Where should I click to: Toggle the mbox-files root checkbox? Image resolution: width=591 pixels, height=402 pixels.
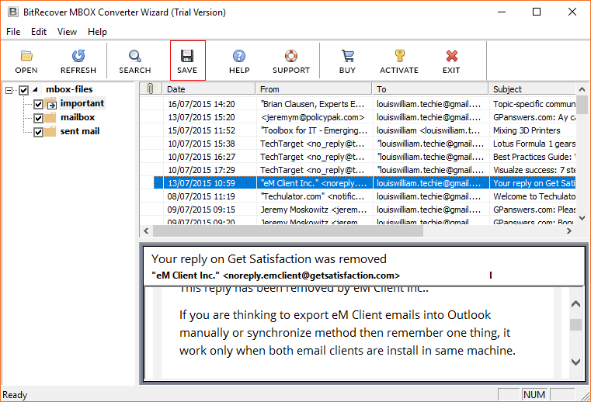(23, 90)
